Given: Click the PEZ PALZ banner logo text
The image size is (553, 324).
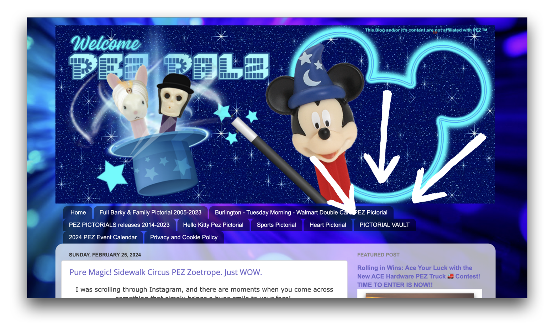Looking at the screenshot, I should 169,67.
